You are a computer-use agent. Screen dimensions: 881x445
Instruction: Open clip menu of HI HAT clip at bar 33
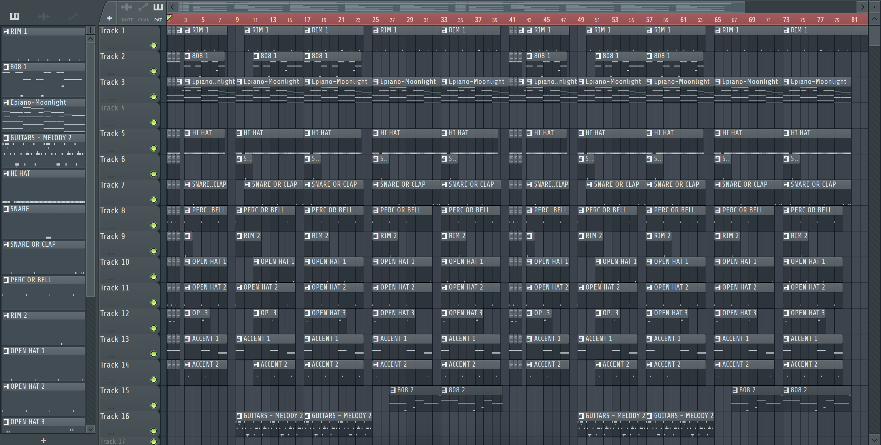(444, 133)
